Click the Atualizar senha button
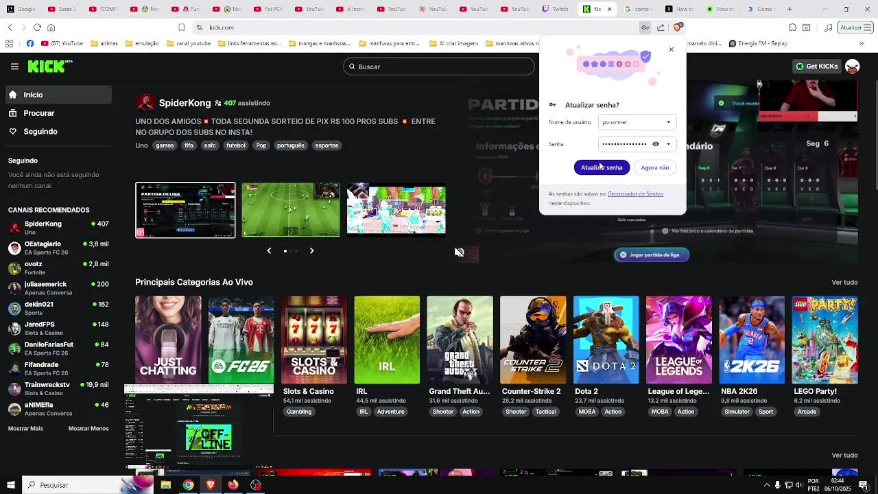 pyautogui.click(x=602, y=167)
